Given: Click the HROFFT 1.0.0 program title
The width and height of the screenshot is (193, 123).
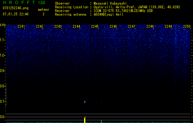Looking at the screenshot, I should (x=24, y=2).
